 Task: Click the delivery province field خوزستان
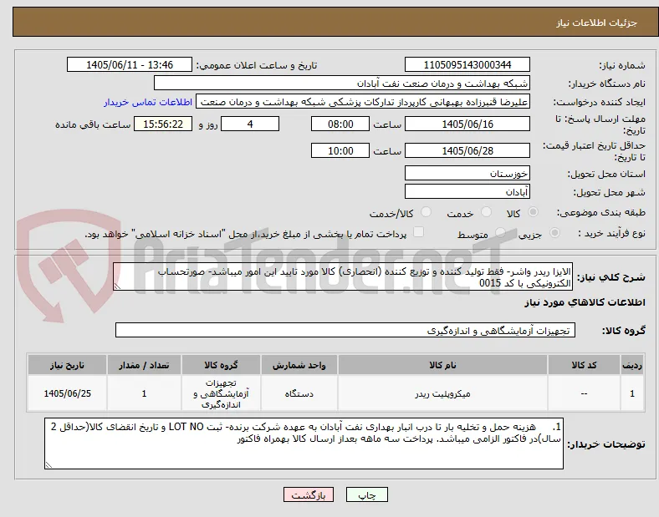[467, 174]
